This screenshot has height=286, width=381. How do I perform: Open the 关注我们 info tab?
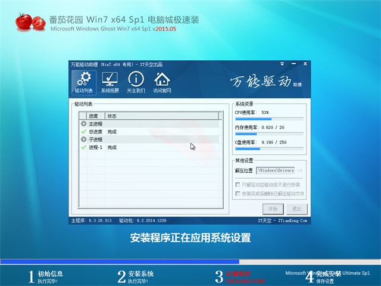(x=136, y=82)
